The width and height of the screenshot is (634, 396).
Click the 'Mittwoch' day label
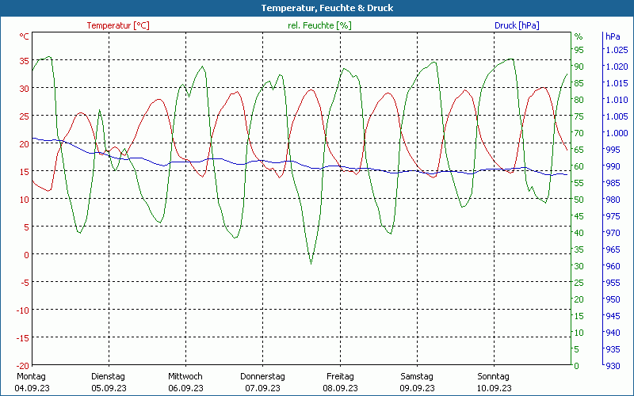point(185,377)
